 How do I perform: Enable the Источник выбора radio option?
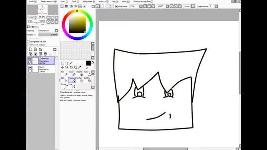[28, 45]
